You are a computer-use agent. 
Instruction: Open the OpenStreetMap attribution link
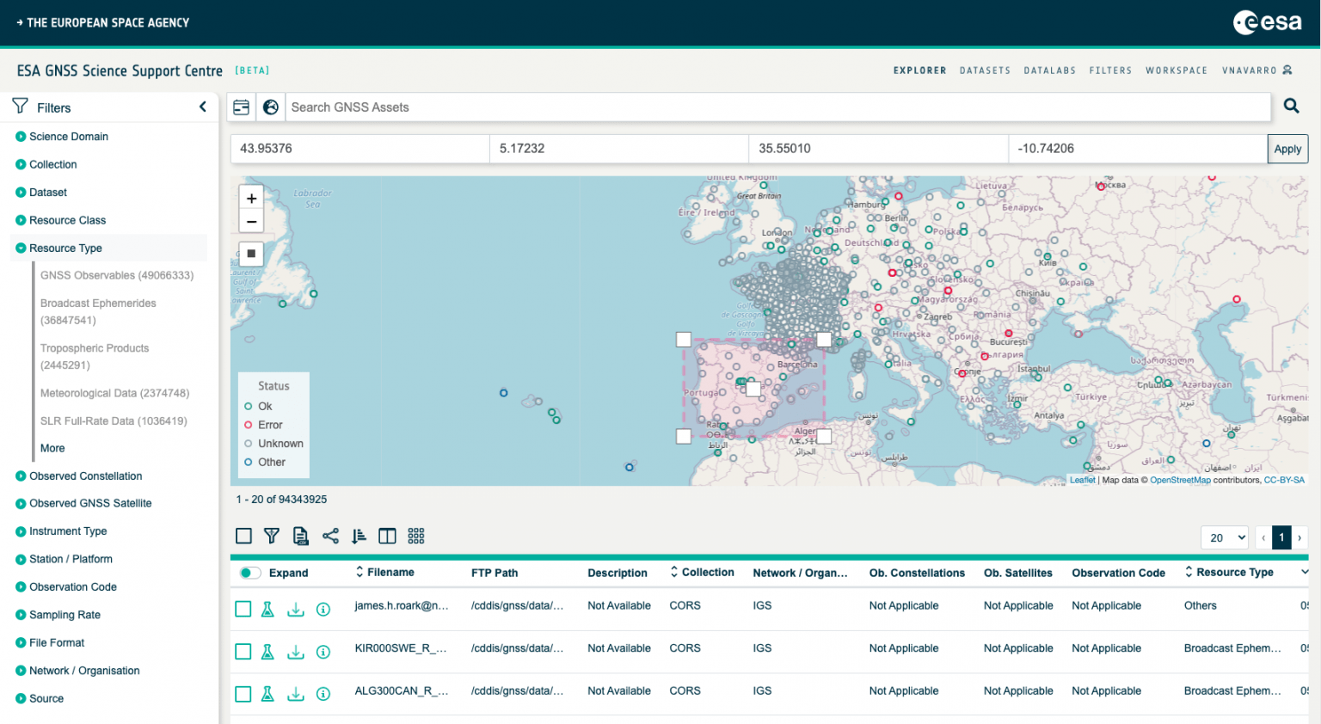(x=1180, y=480)
